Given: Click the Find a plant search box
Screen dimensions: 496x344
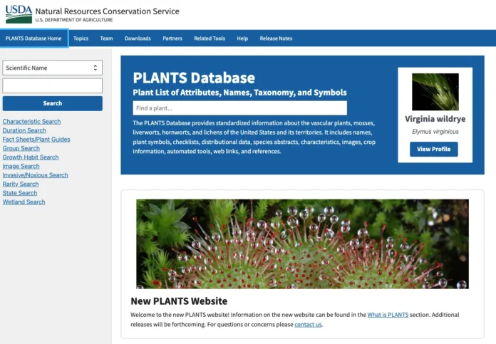Looking at the screenshot, I should (239, 108).
